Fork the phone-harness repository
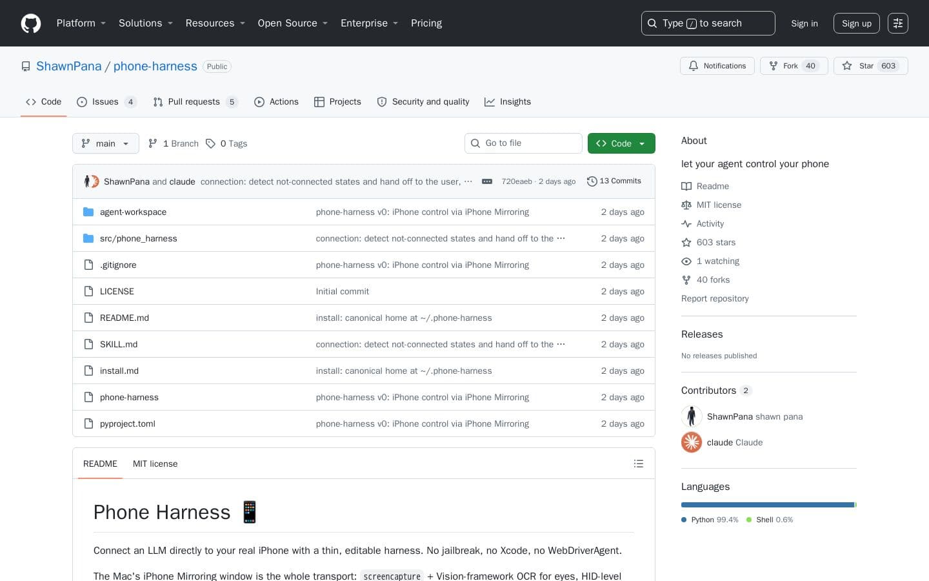 click(794, 66)
